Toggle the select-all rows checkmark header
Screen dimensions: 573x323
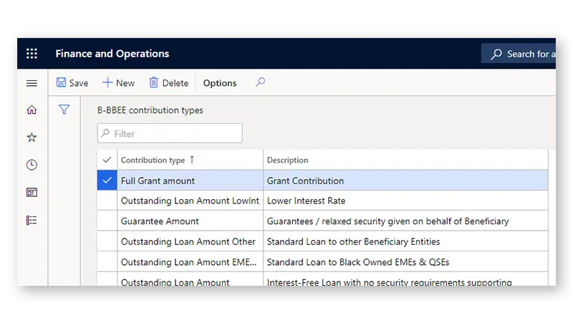[x=107, y=160]
